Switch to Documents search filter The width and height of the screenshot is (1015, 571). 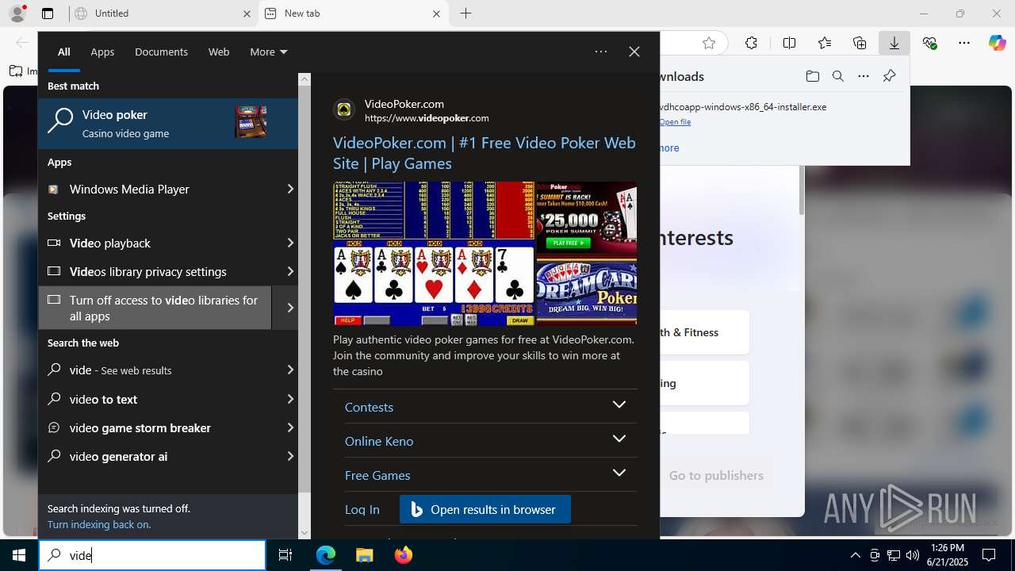point(161,52)
